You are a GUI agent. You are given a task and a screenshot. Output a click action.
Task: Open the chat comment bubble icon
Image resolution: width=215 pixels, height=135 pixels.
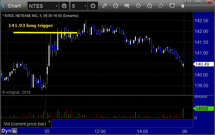pyautogui.click(x=172, y=6)
